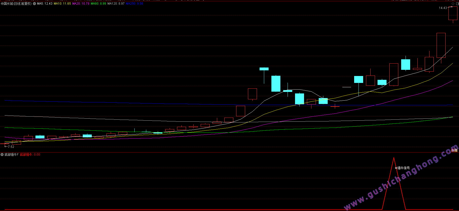
Task: Expand the 底部强牛F indicator dropdown arrow
Action: [x=2, y=155]
